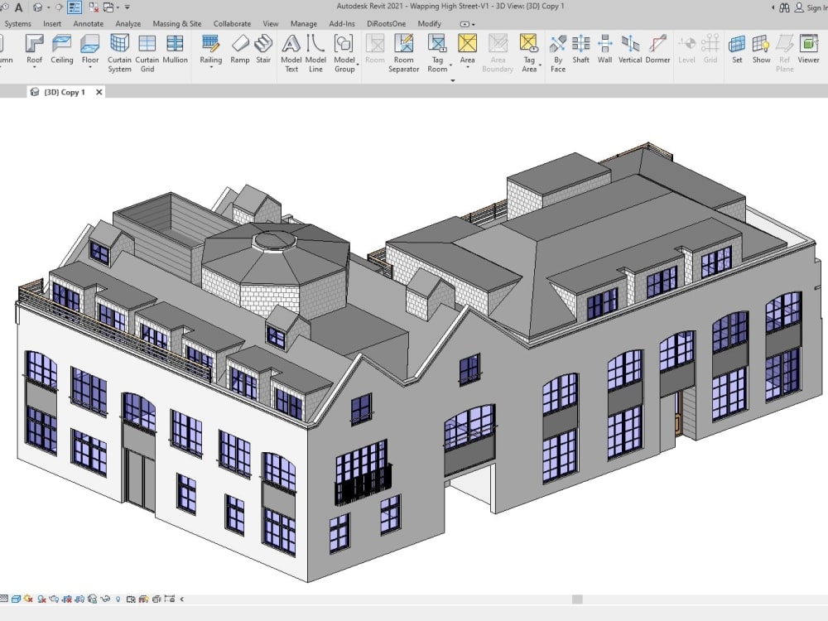Pick the Model Text tool

pyautogui.click(x=291, y=53)
